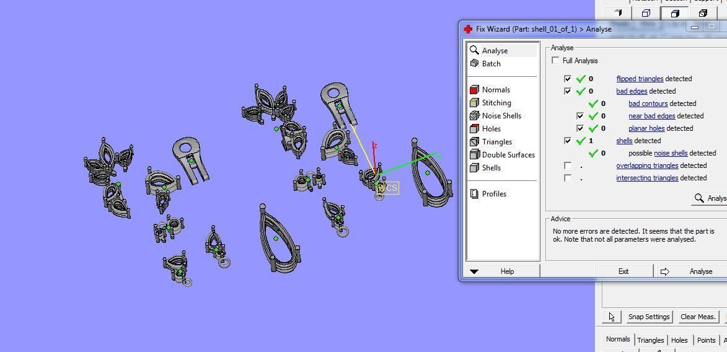Select shaded cube with edges view mode

pos(674,14)
